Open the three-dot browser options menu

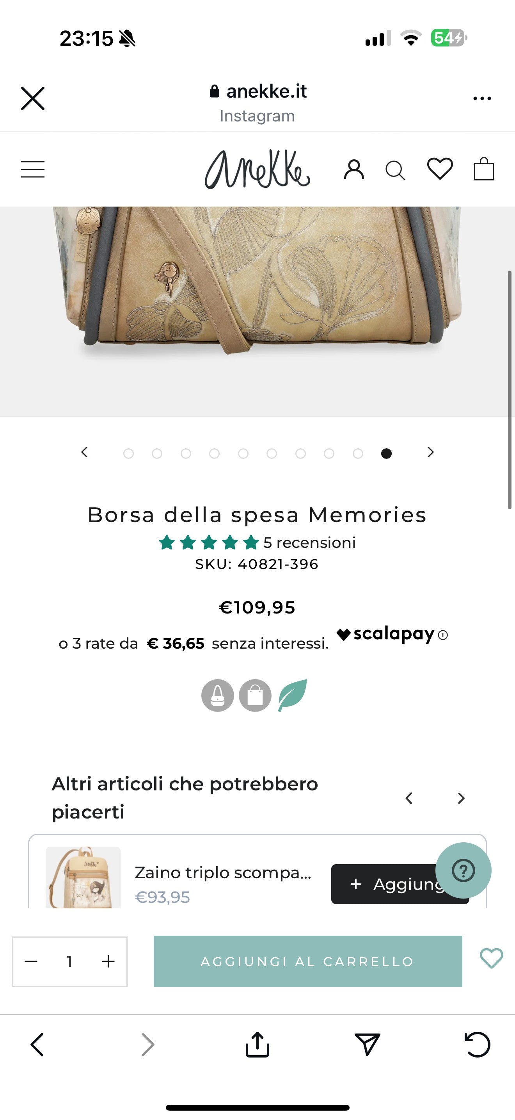point(482,99)
